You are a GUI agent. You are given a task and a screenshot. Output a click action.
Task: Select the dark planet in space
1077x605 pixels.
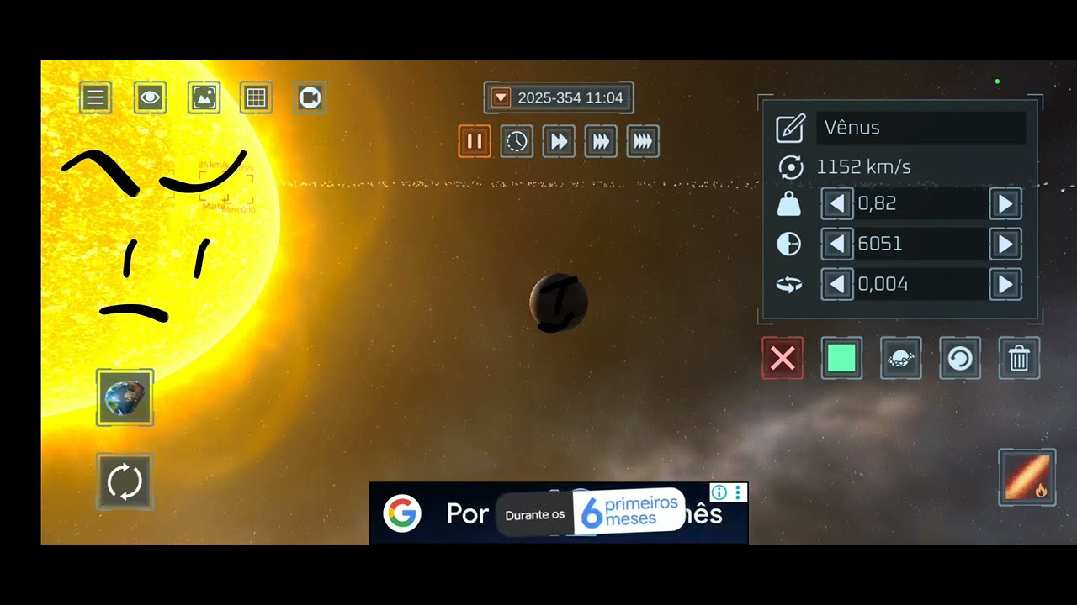(559, 302)
